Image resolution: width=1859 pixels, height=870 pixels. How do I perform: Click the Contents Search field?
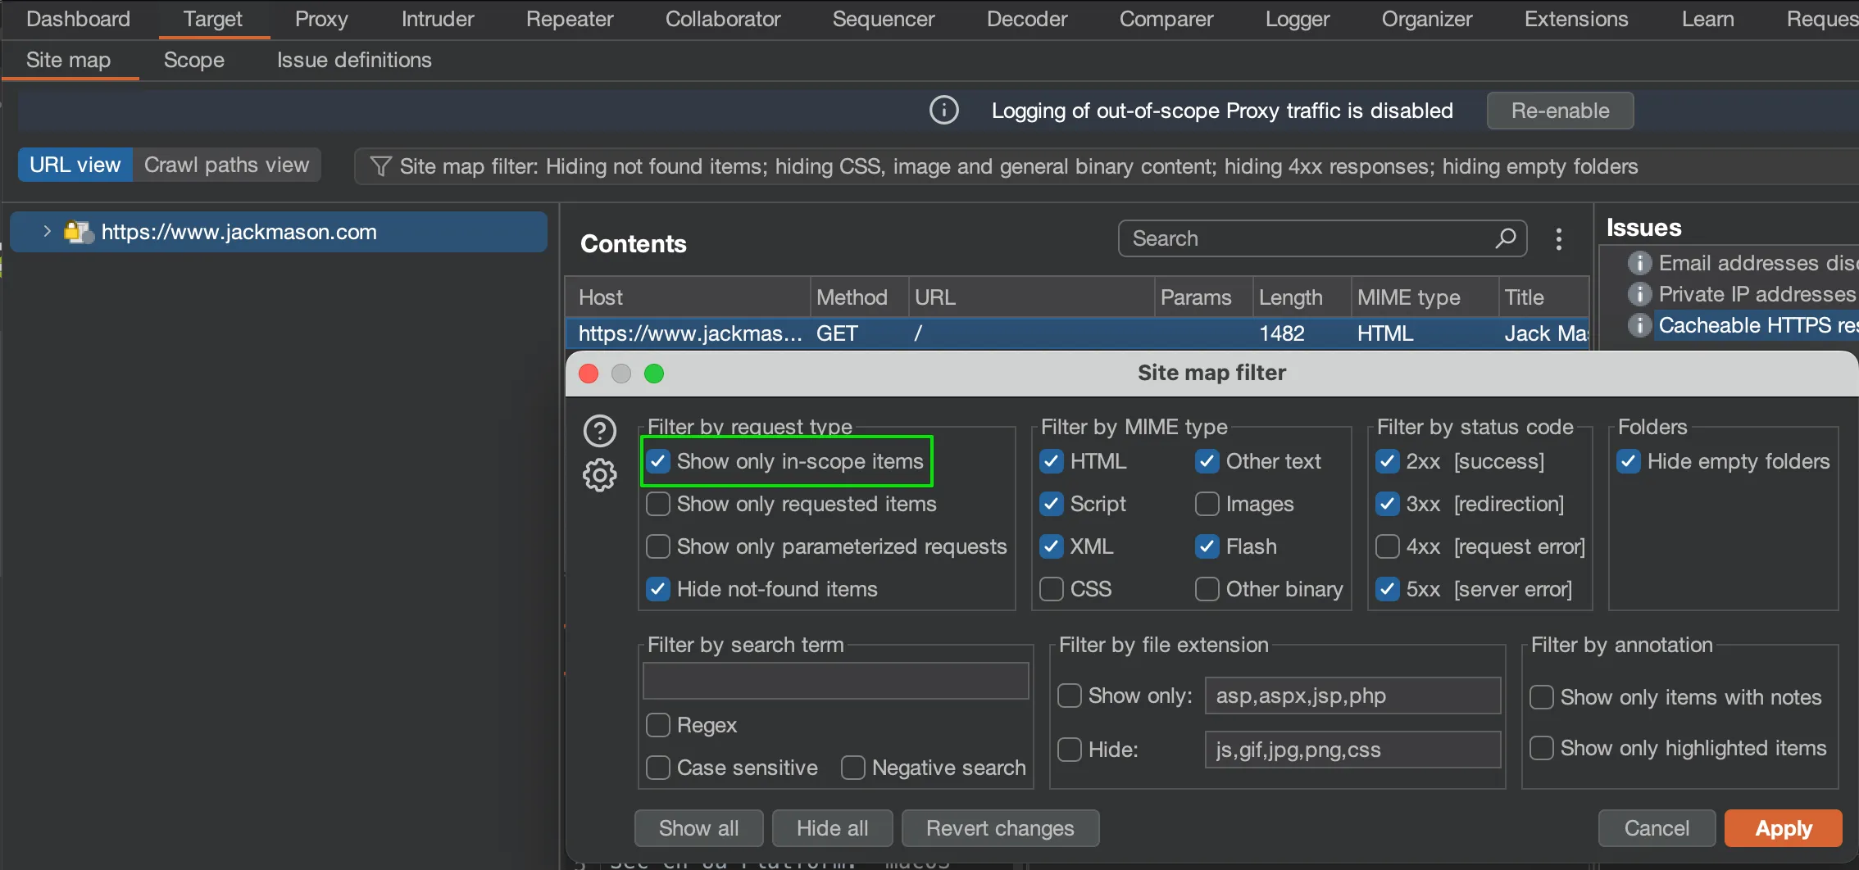coord(1322,238)
